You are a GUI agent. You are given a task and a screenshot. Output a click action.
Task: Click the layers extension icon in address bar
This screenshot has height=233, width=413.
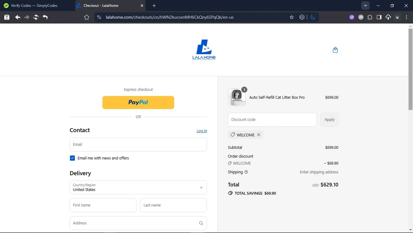[302, 17]
